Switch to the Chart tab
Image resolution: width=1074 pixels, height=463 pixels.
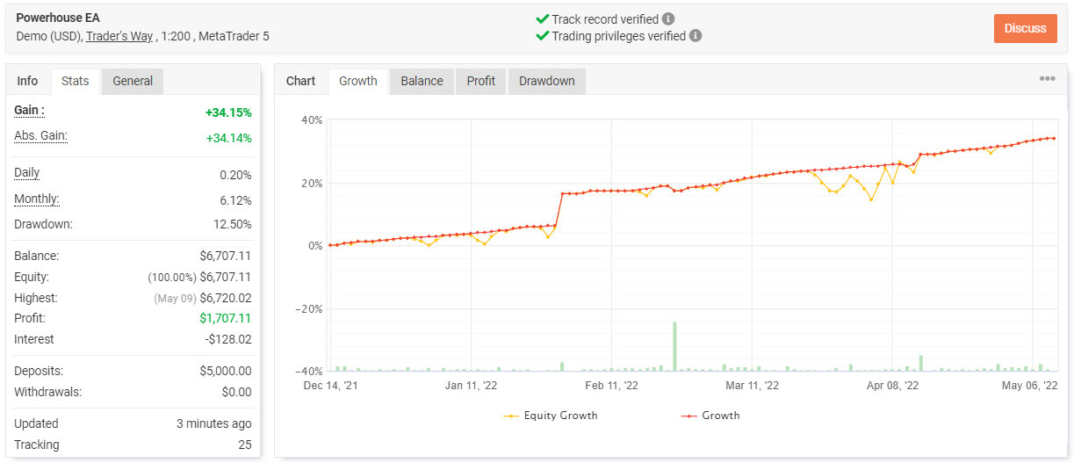click(x=301, y=81)
